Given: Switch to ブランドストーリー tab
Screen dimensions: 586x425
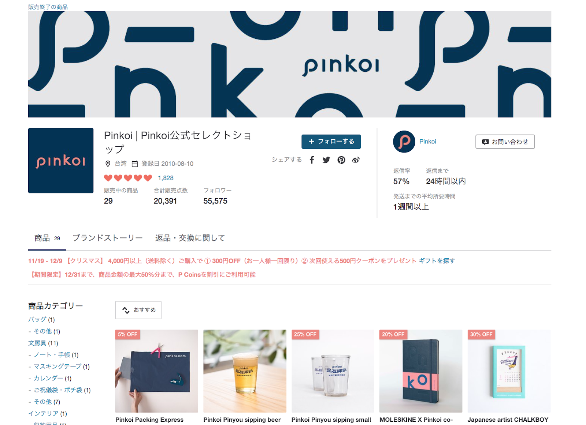Looking at the screenshot, I should tap(108, 238).
